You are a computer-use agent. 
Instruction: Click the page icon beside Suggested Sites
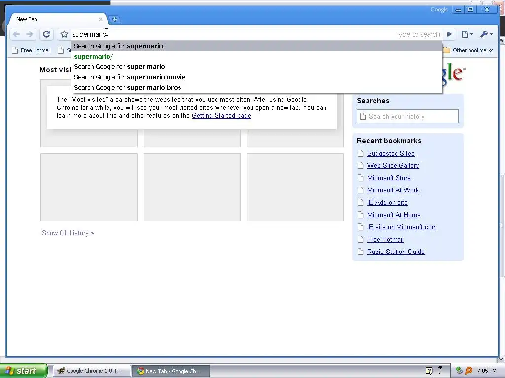coord(361,154)
